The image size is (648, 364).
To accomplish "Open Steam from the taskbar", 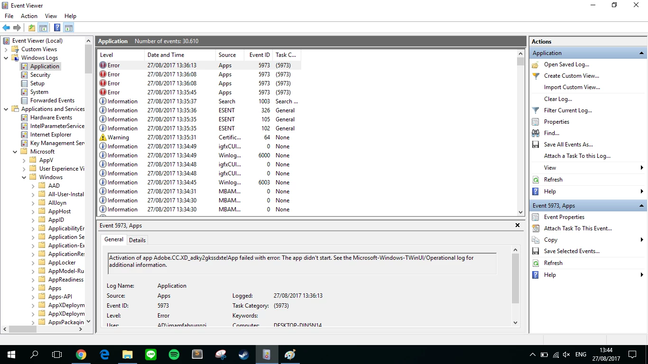I will click(x=244, y=354).
